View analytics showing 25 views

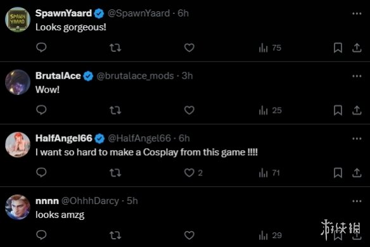point(270,110)
